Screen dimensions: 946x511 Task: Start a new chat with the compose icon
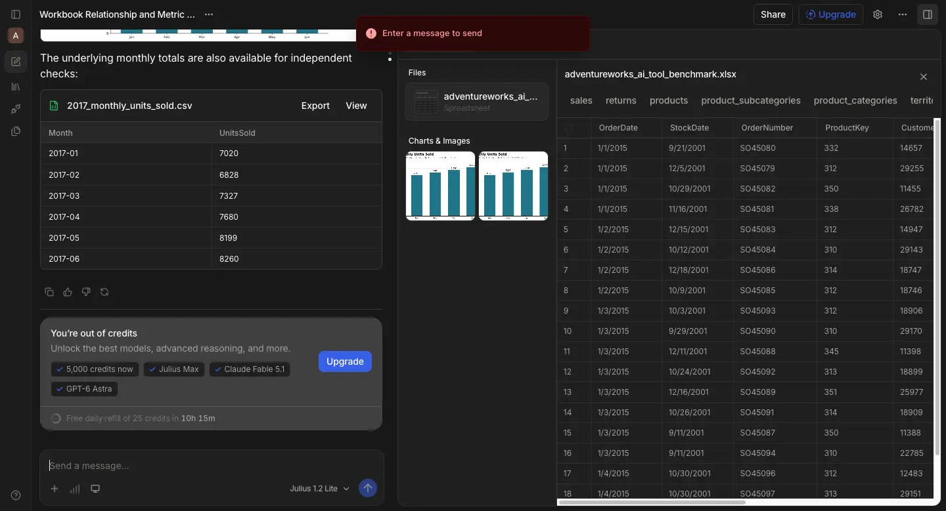tap(16, 62)
